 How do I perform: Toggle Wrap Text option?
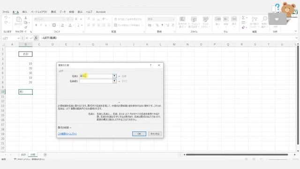pos(128,19)
